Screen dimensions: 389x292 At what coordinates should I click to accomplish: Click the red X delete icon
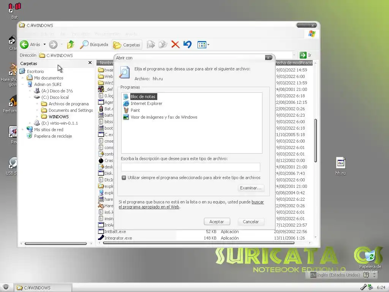click(176, 45)
